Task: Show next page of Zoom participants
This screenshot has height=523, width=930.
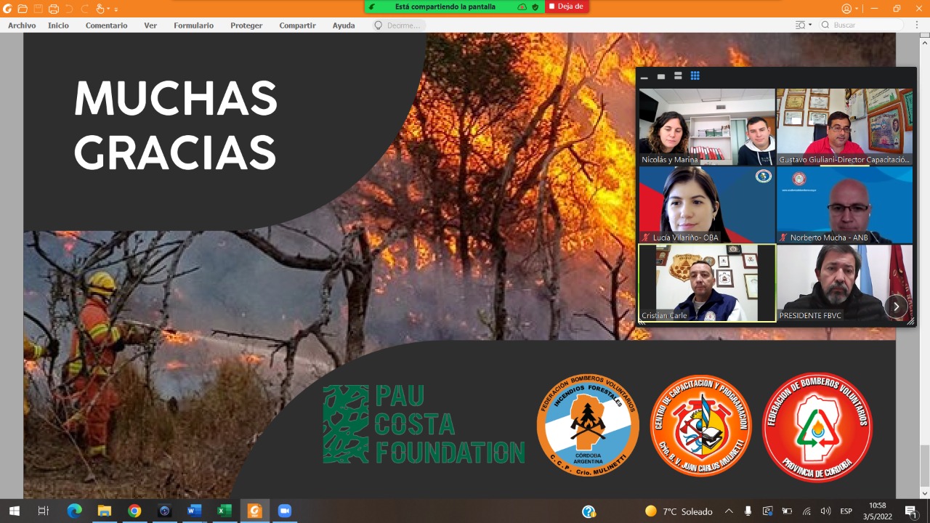Action: pyautogui.click(x=896, y=307)
